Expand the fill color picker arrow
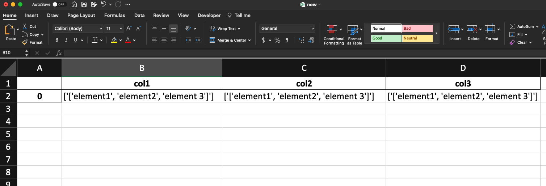Screen dimensions: 546x186 (x=121, y=41)
